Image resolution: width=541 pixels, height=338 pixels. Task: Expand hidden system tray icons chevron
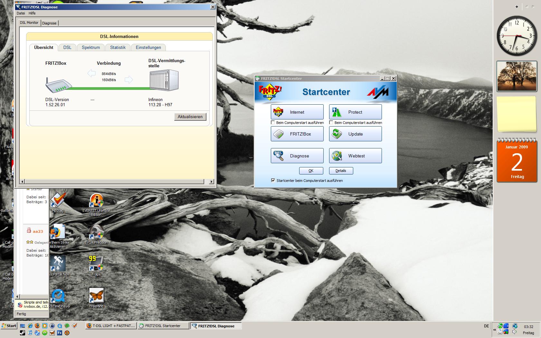point(495,330)
